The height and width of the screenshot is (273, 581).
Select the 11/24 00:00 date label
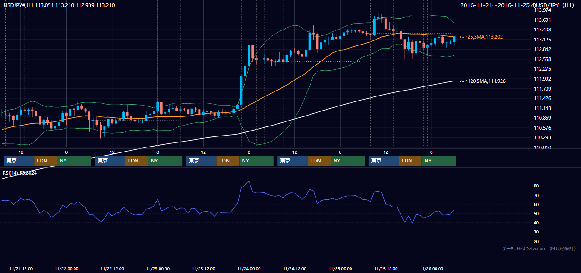point(249,268)
